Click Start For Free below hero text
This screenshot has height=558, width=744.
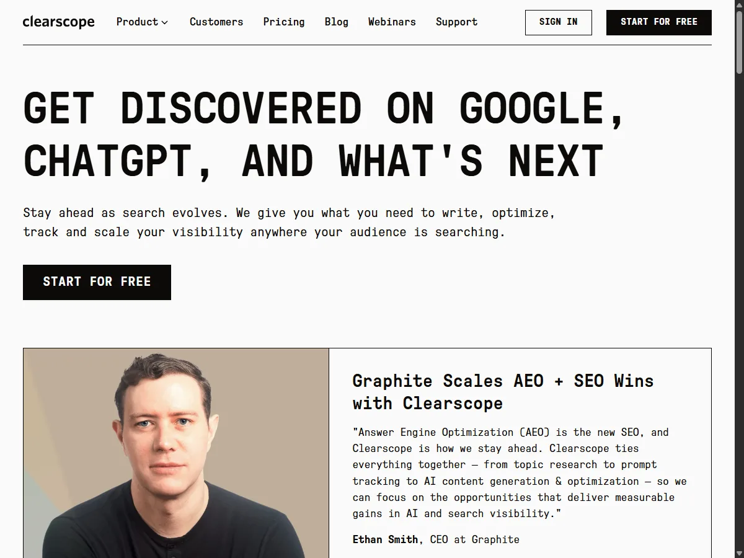[x=97, y=282]
